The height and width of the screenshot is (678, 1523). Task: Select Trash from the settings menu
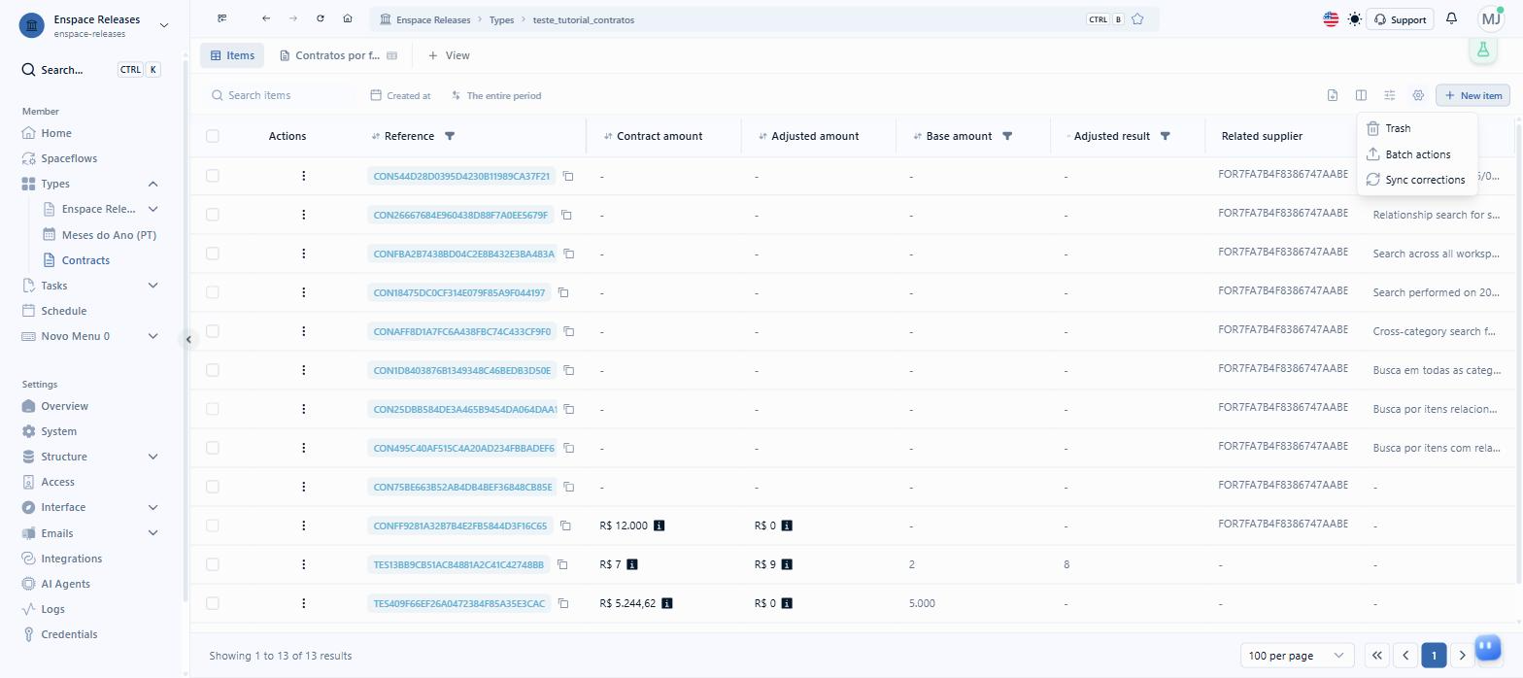pyautogui.click(x=1417, y=128)
